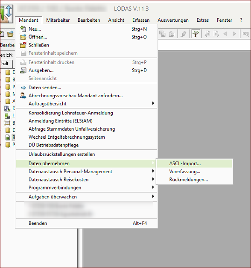Expand Datenaustausch Reisekosten submenu
The width and height of the screenshot is (251, 268).
point(87,180)
